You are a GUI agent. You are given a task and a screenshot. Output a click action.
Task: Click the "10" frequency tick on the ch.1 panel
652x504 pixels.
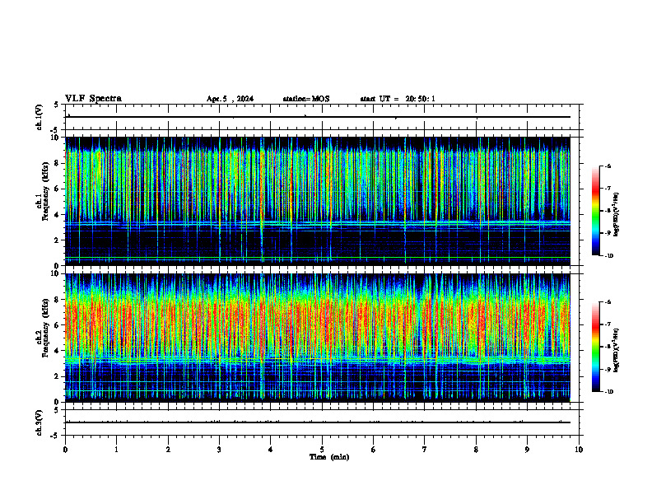point(55,138)
